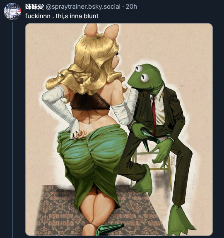Image resolution: width=224 pixels, height=238 pixels.
Task: Open the poster's round profile avatar
Action: click(12, 12)
